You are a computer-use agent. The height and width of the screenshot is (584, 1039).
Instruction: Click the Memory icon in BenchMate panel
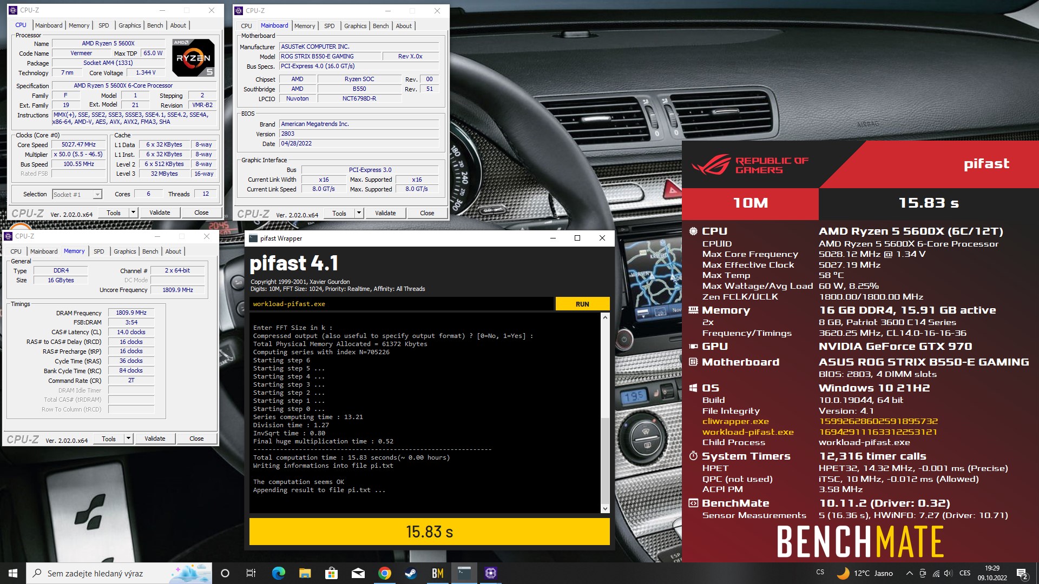tap(693, 310)
